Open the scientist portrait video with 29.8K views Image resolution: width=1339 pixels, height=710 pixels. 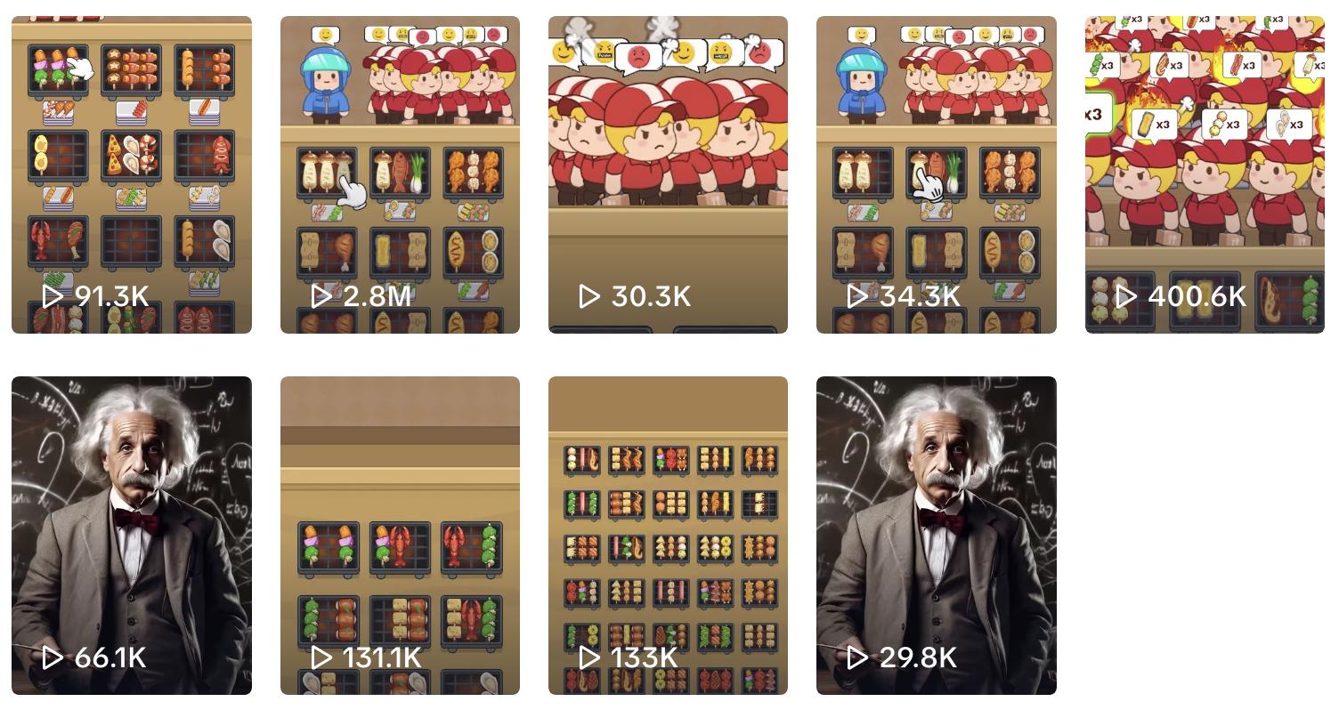937,536
